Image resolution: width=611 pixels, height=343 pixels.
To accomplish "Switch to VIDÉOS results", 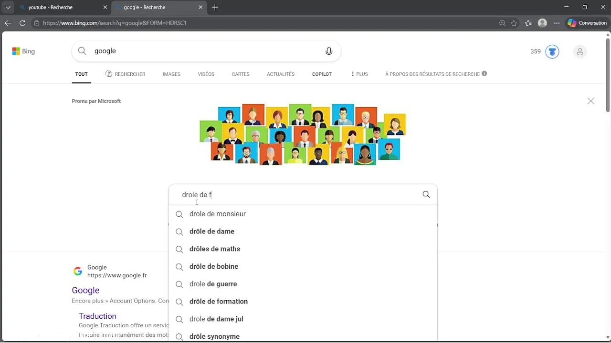I will 206,74.
